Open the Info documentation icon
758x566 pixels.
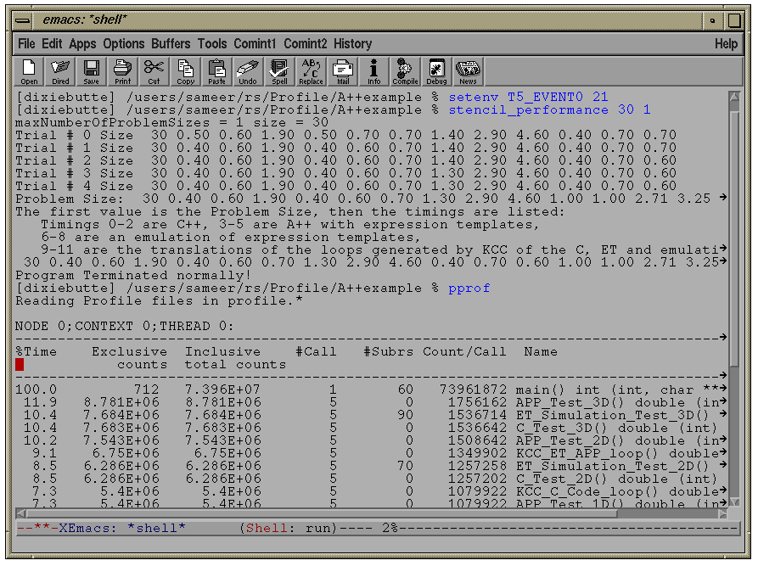coord(373,71)
